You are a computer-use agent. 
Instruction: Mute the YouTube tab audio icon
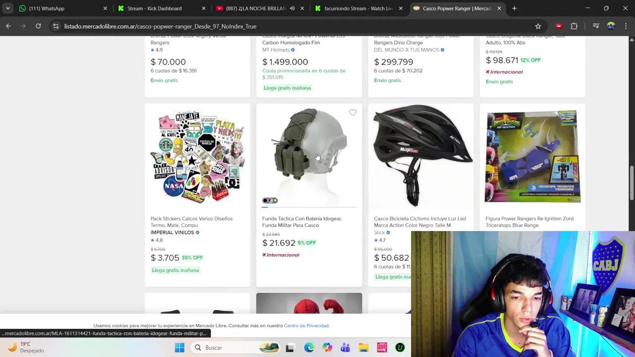coord(292,8)
